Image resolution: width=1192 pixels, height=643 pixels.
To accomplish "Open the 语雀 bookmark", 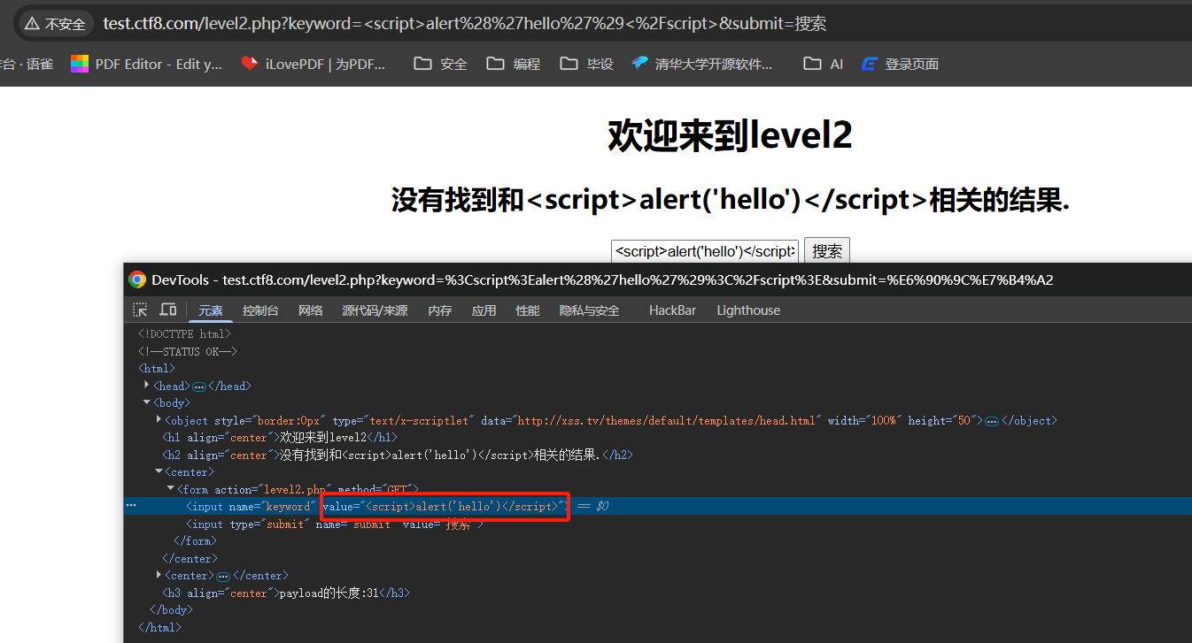I will click(x=27, y=64).
